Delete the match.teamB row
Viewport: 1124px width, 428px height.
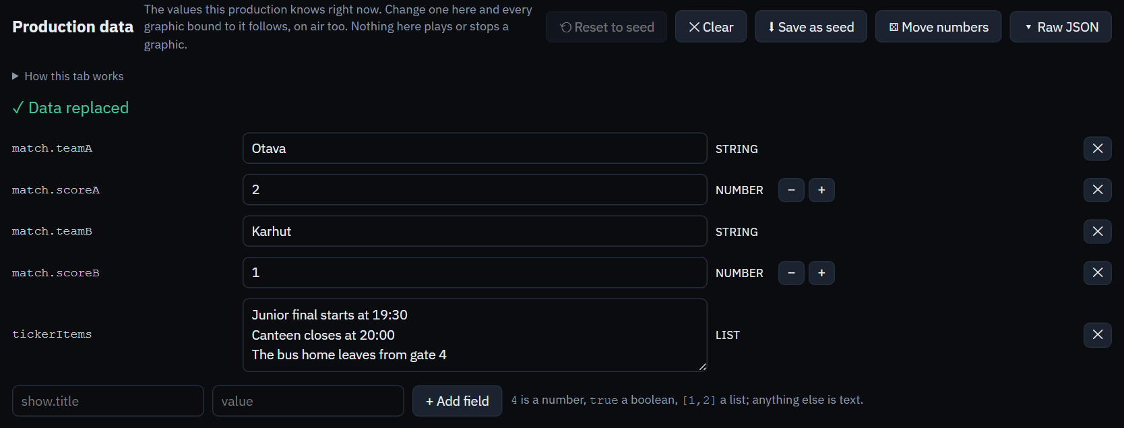click(x=1097, y=231)
